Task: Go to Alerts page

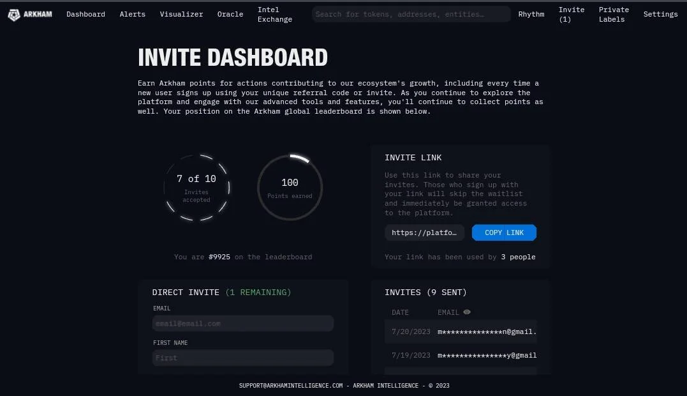Action: coord(132,14)
